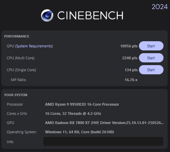
Task: Start the CPU Multi Core benchmark
Action: (151, 58)
